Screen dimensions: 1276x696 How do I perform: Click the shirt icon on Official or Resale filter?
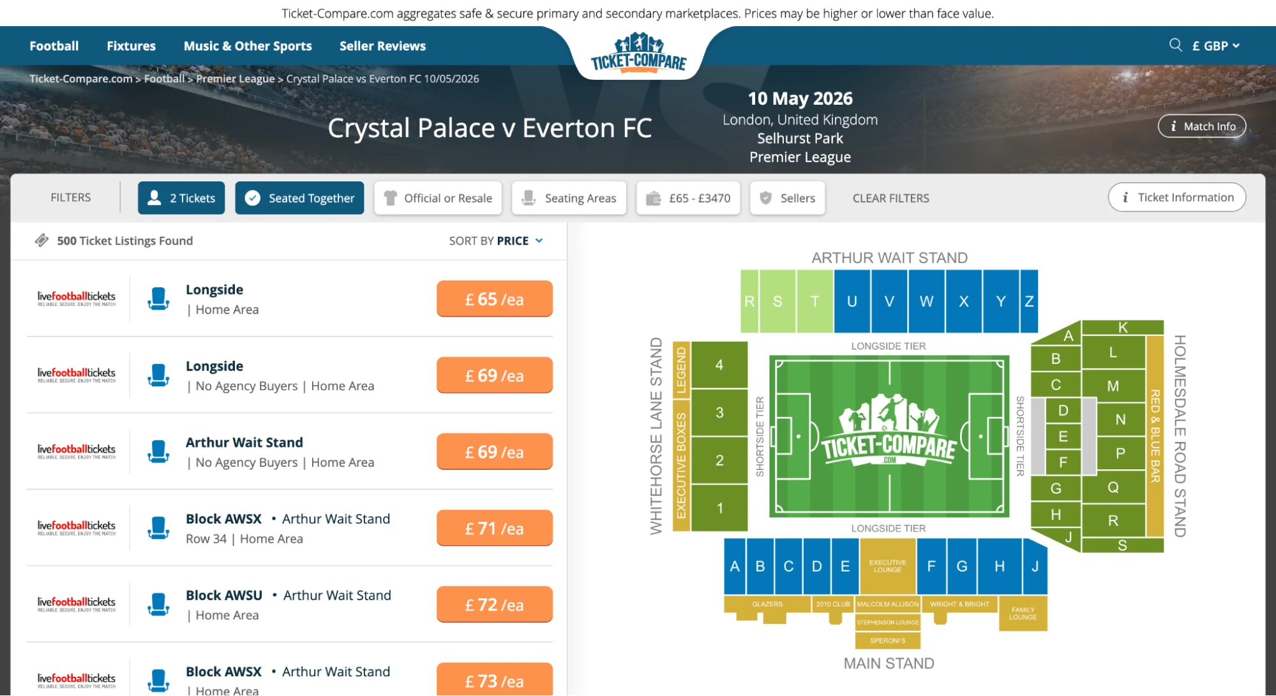pyautogui.click(x=391, y=198)
